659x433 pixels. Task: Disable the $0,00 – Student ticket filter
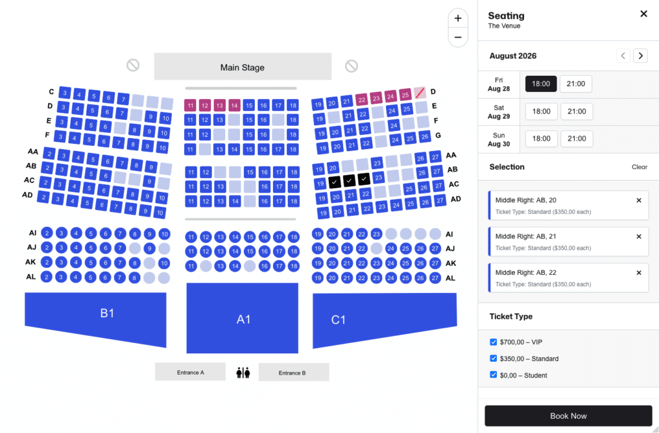click(494, 375)
